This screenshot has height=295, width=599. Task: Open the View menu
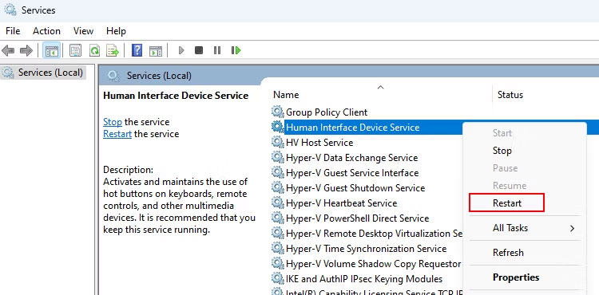[83, 31]
